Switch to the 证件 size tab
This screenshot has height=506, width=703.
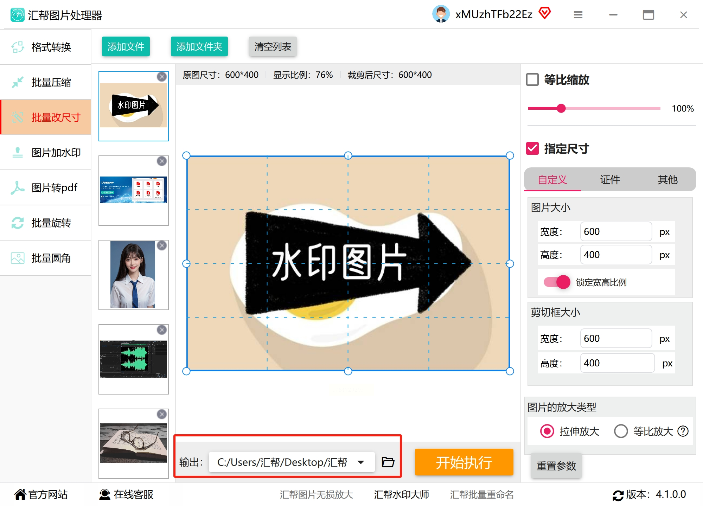point(610,180)
